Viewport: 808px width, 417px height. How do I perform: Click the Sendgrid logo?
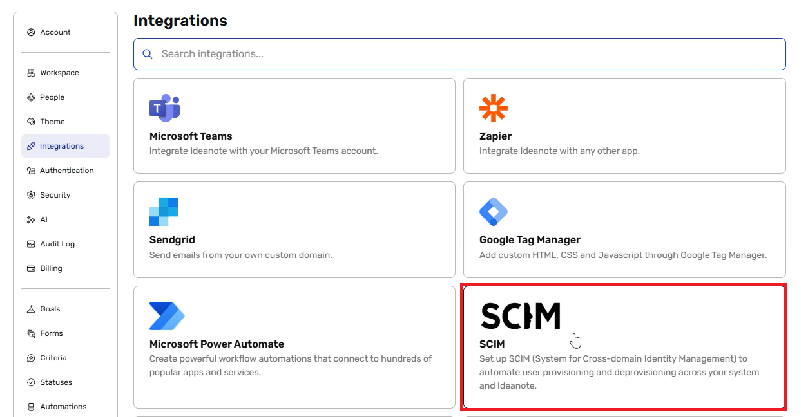pyautogui.click(x=164, y=212)
